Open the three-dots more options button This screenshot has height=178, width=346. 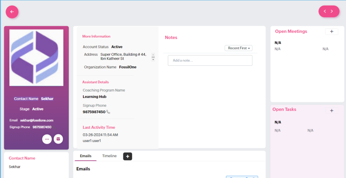tap(47, 139)
